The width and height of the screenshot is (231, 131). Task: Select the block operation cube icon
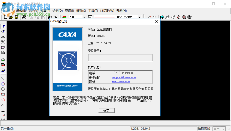click(x=3, y=47)
